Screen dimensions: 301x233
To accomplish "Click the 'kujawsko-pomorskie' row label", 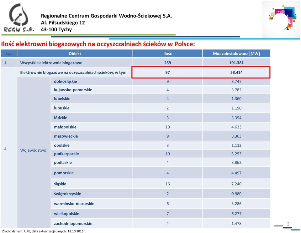I will pos(73,90).
